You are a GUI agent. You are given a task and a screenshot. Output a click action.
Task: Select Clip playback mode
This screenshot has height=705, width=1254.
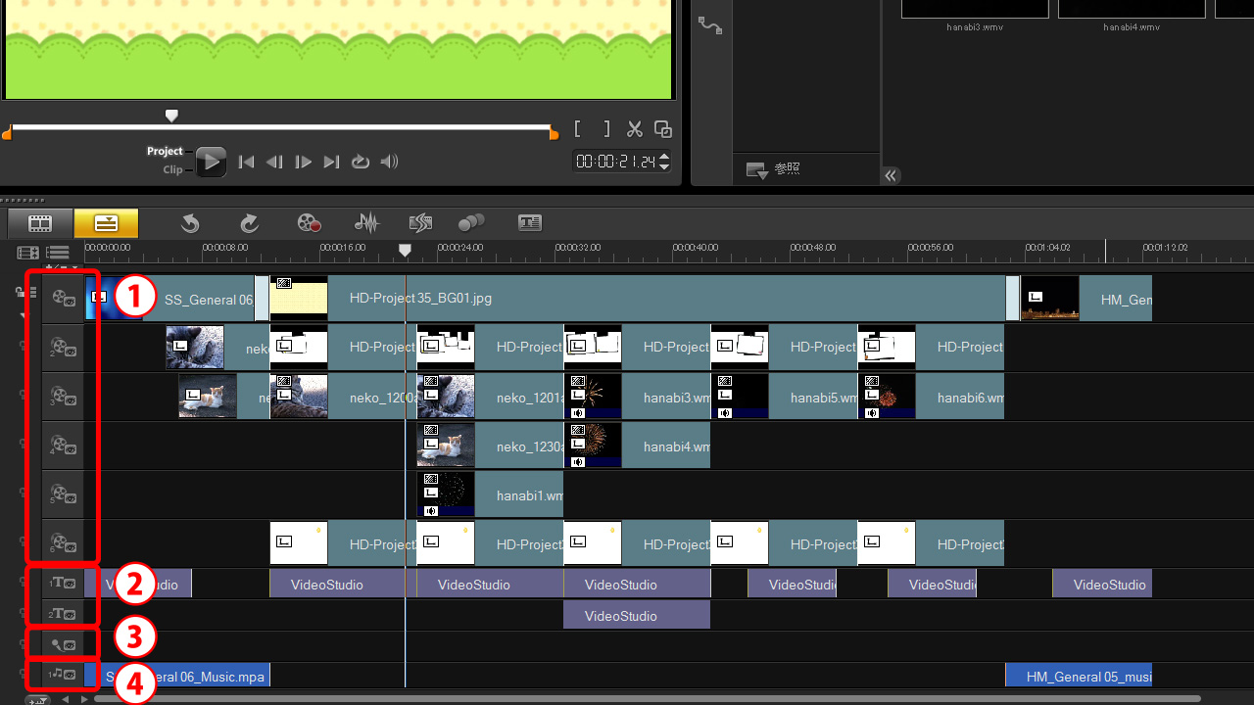[x=172, y=169]
